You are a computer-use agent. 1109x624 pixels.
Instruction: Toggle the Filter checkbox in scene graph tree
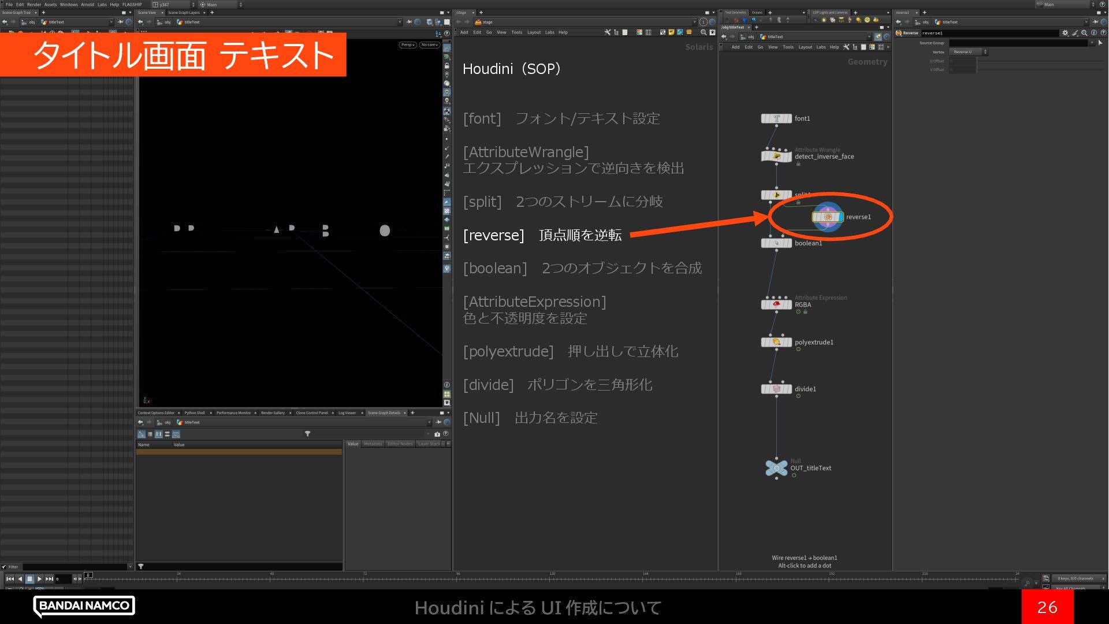(x=4, y=567)
